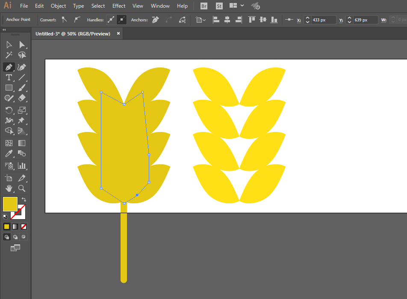
Task: Click the Eraser tool
Action: 22,98
